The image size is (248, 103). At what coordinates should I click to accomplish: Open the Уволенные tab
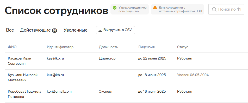[76, 30]
